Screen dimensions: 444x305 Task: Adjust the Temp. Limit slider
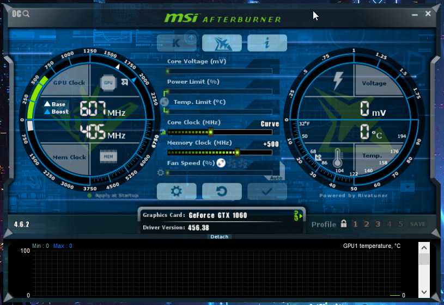coord(220,111)
